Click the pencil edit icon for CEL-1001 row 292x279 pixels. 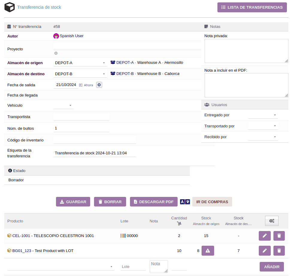click(x=264, y=236)
